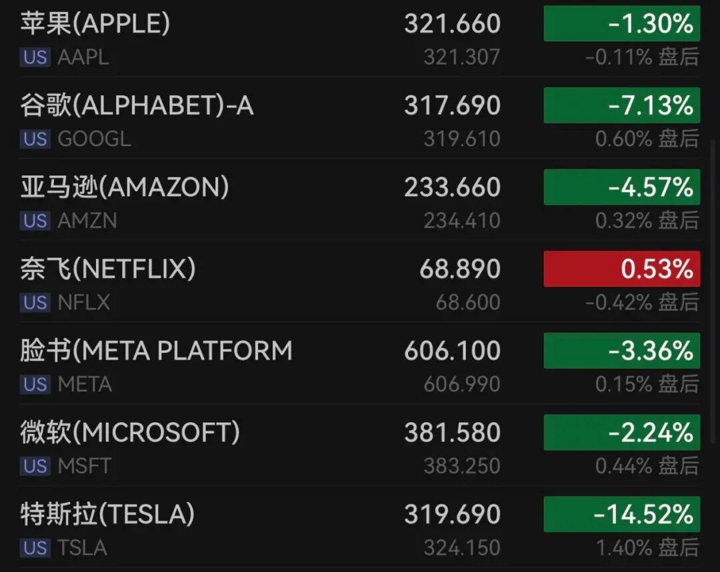Click Alphabet's green -7.13% change badge

point(622,105)
